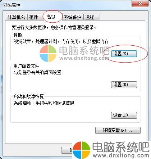Click the four-color logo at bottom right
The height and width of the screenshot is (159, 151).
(81, 150)
